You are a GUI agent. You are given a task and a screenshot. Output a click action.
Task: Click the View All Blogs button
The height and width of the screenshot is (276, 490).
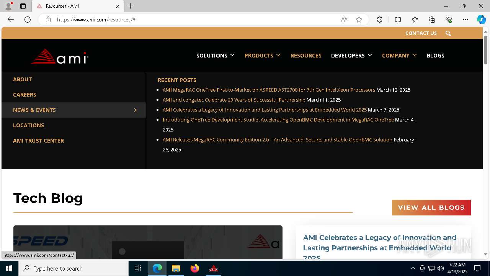[431, 207]
